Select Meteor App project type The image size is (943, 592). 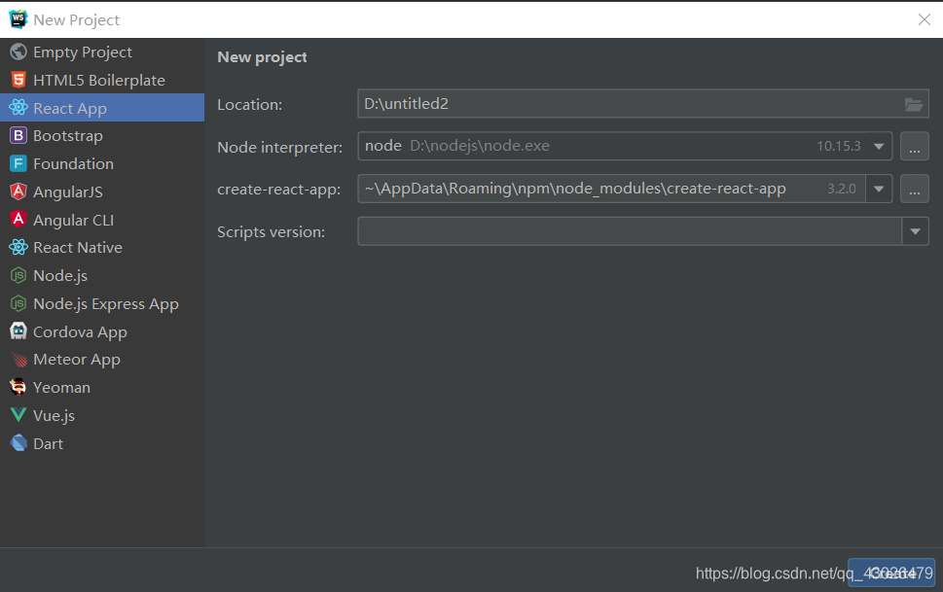pyautogui.click(x=102, y=360)
